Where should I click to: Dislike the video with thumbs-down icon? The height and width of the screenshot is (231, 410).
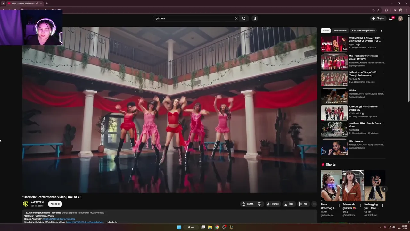click(260, 204)
